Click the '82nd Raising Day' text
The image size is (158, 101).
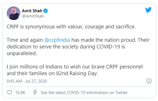pyautogui.click(x=77, y=73)
